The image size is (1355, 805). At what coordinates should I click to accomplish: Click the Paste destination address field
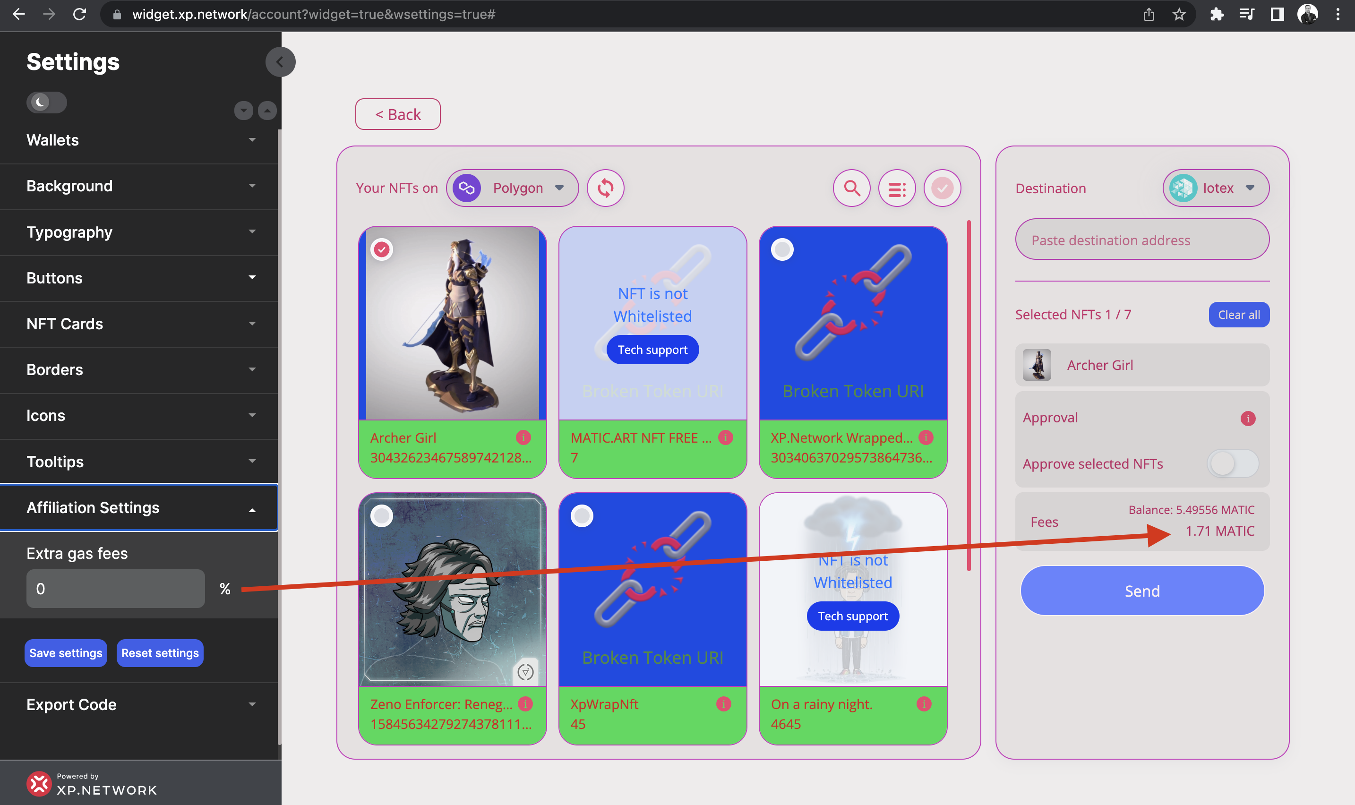click(1142, 240)
